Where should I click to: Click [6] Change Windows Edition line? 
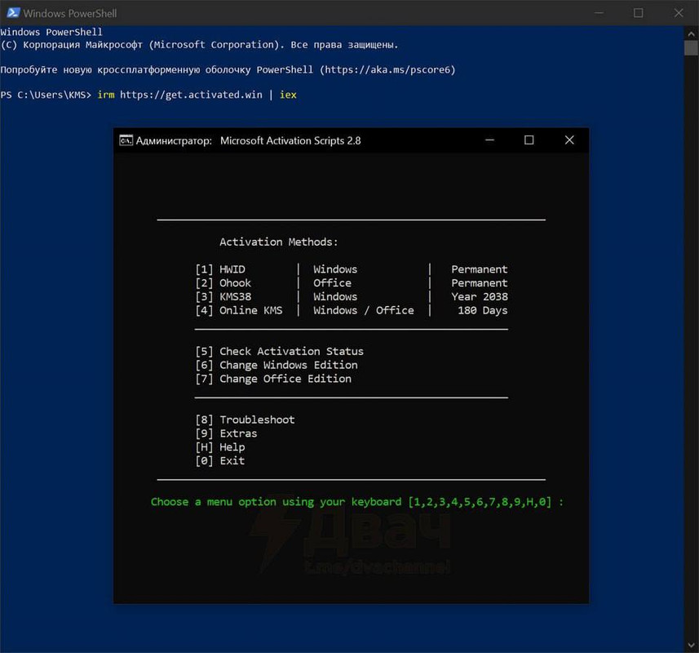(x=276, y=366)
